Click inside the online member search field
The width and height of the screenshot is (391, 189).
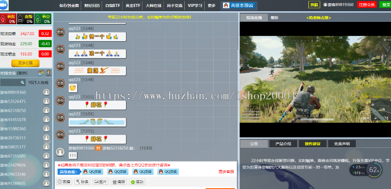(x=13, y=82)
